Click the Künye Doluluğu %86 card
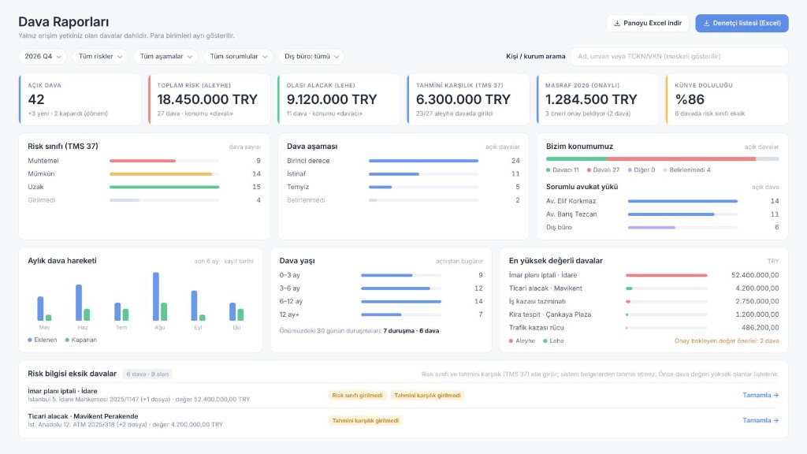The height and width of the screenshot is (454, 807). [727, 99]
